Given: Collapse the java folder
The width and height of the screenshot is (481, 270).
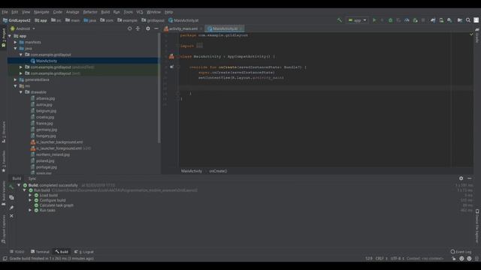Looking at the screenshot, I should 15,48.
